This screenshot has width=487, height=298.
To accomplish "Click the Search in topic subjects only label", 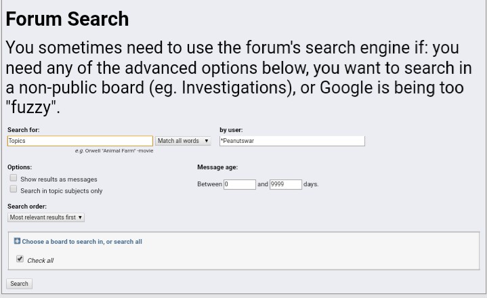I will tap(62, 191).
